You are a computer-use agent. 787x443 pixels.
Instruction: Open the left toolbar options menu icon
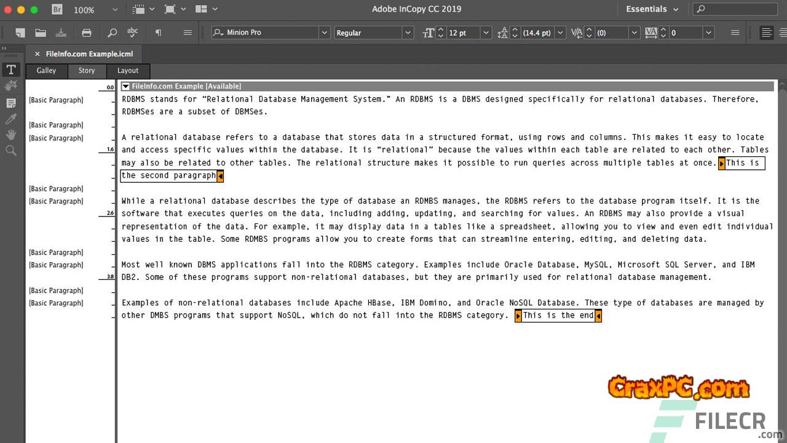coord(188,33)
